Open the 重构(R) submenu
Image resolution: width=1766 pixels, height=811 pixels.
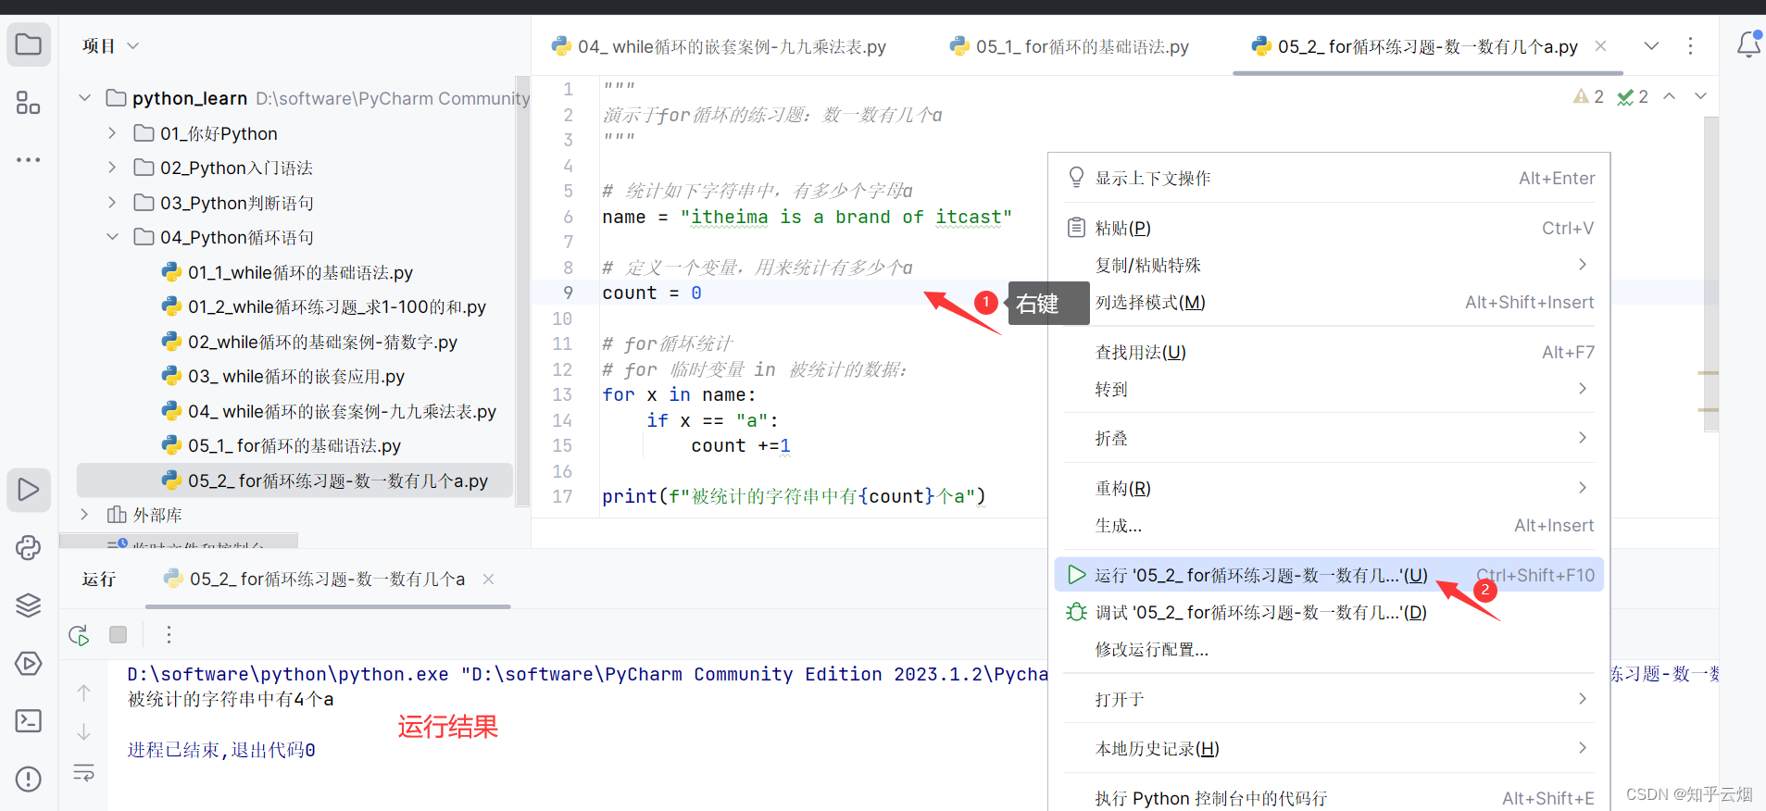(1329, 488)
